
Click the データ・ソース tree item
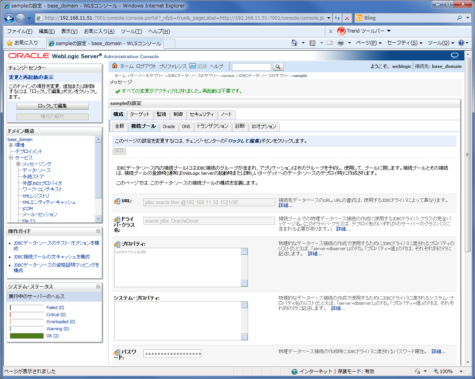click(x=37, y=170)
